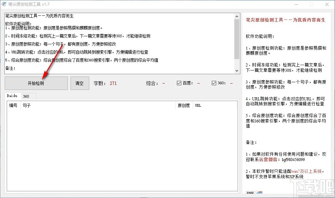
Task: Close the 笔尖原创检测工具 window
Action: click(327, 4)
